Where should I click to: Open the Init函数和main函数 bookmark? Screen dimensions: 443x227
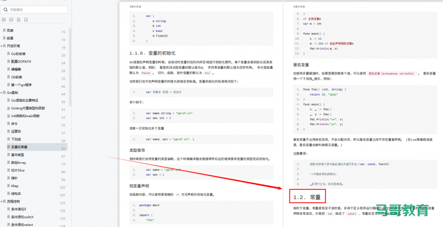[26, 116]
